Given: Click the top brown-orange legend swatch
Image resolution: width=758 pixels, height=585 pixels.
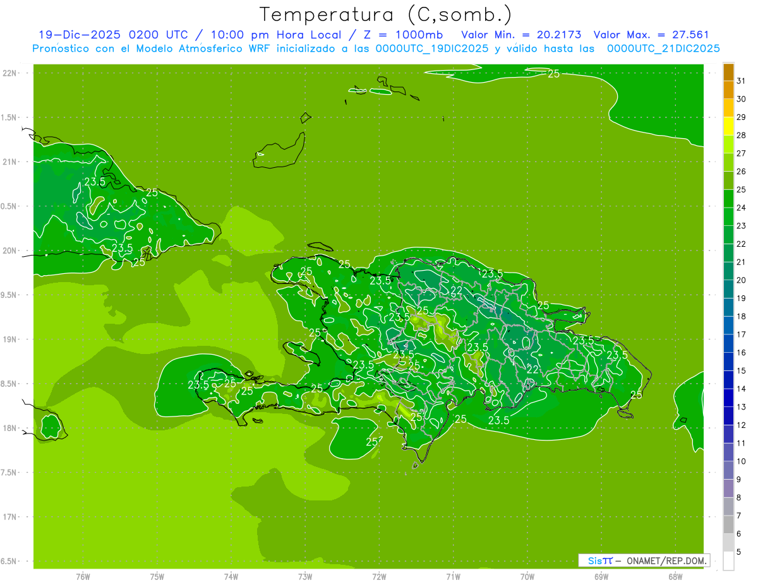Looking at the screenshot, I should click(x=728, y=73).
